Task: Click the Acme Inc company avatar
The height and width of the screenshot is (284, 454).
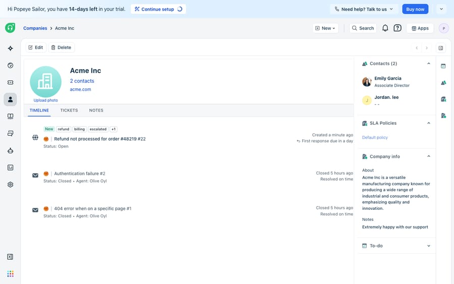Action: [x=46, y=82]
